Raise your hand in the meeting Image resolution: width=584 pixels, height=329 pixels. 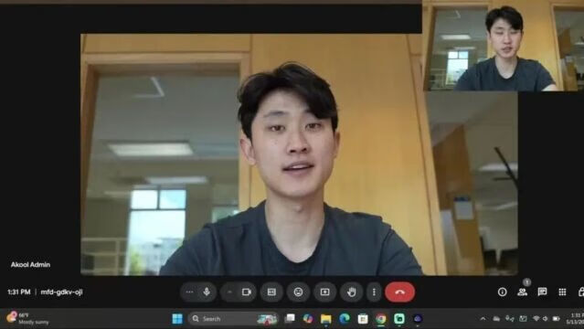pos(352,292)
